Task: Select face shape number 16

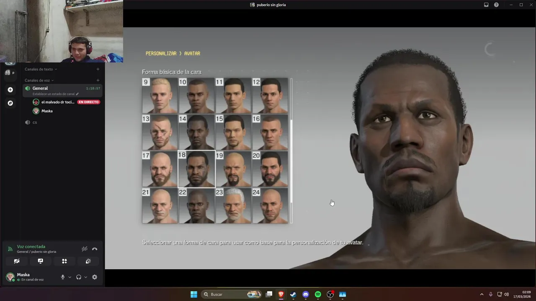Action: coord(270,132)
